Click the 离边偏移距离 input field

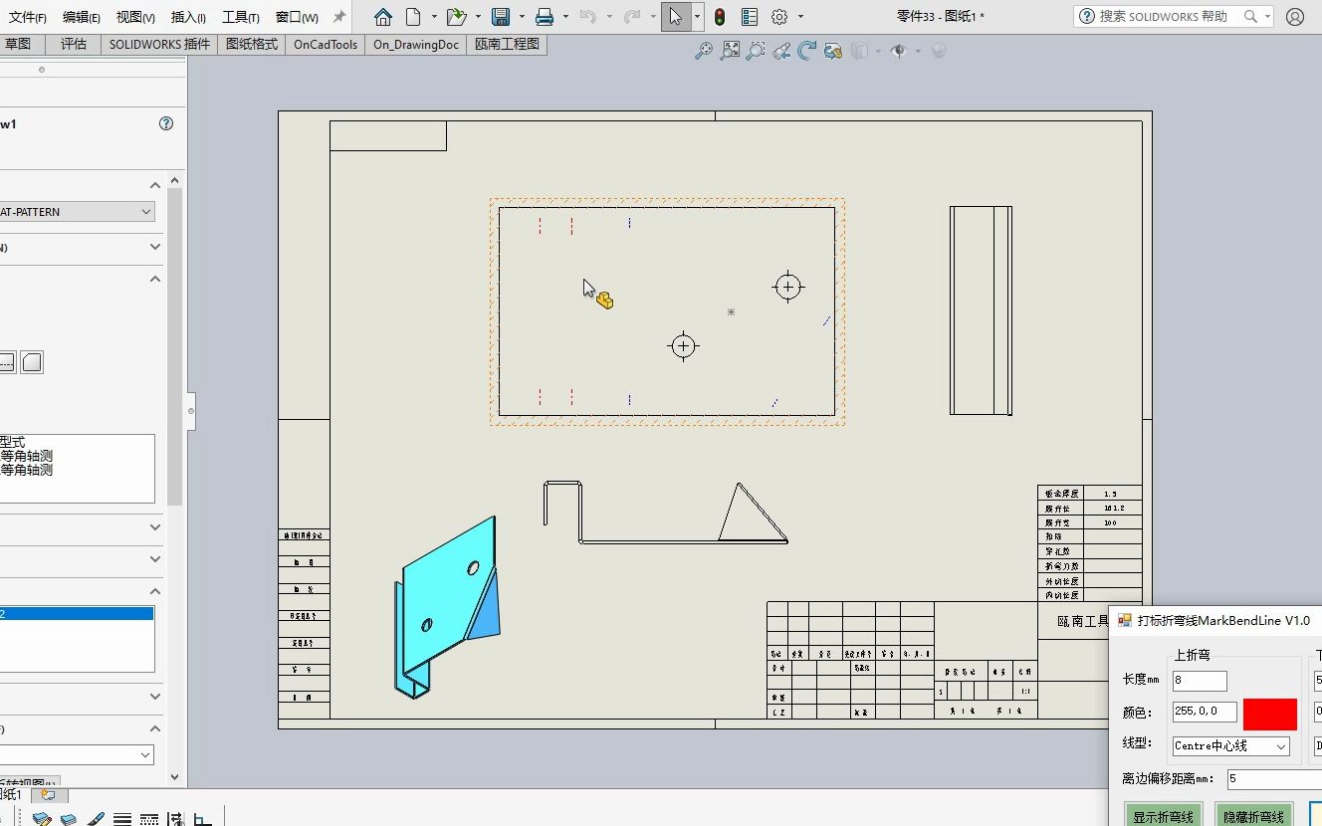coord(1274,779)
